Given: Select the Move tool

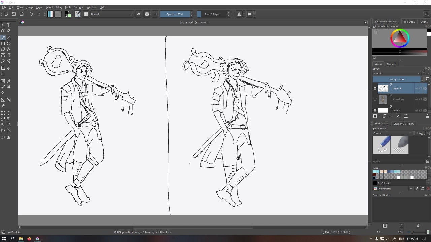Looking at the screenshot, I should click(9, 68).
